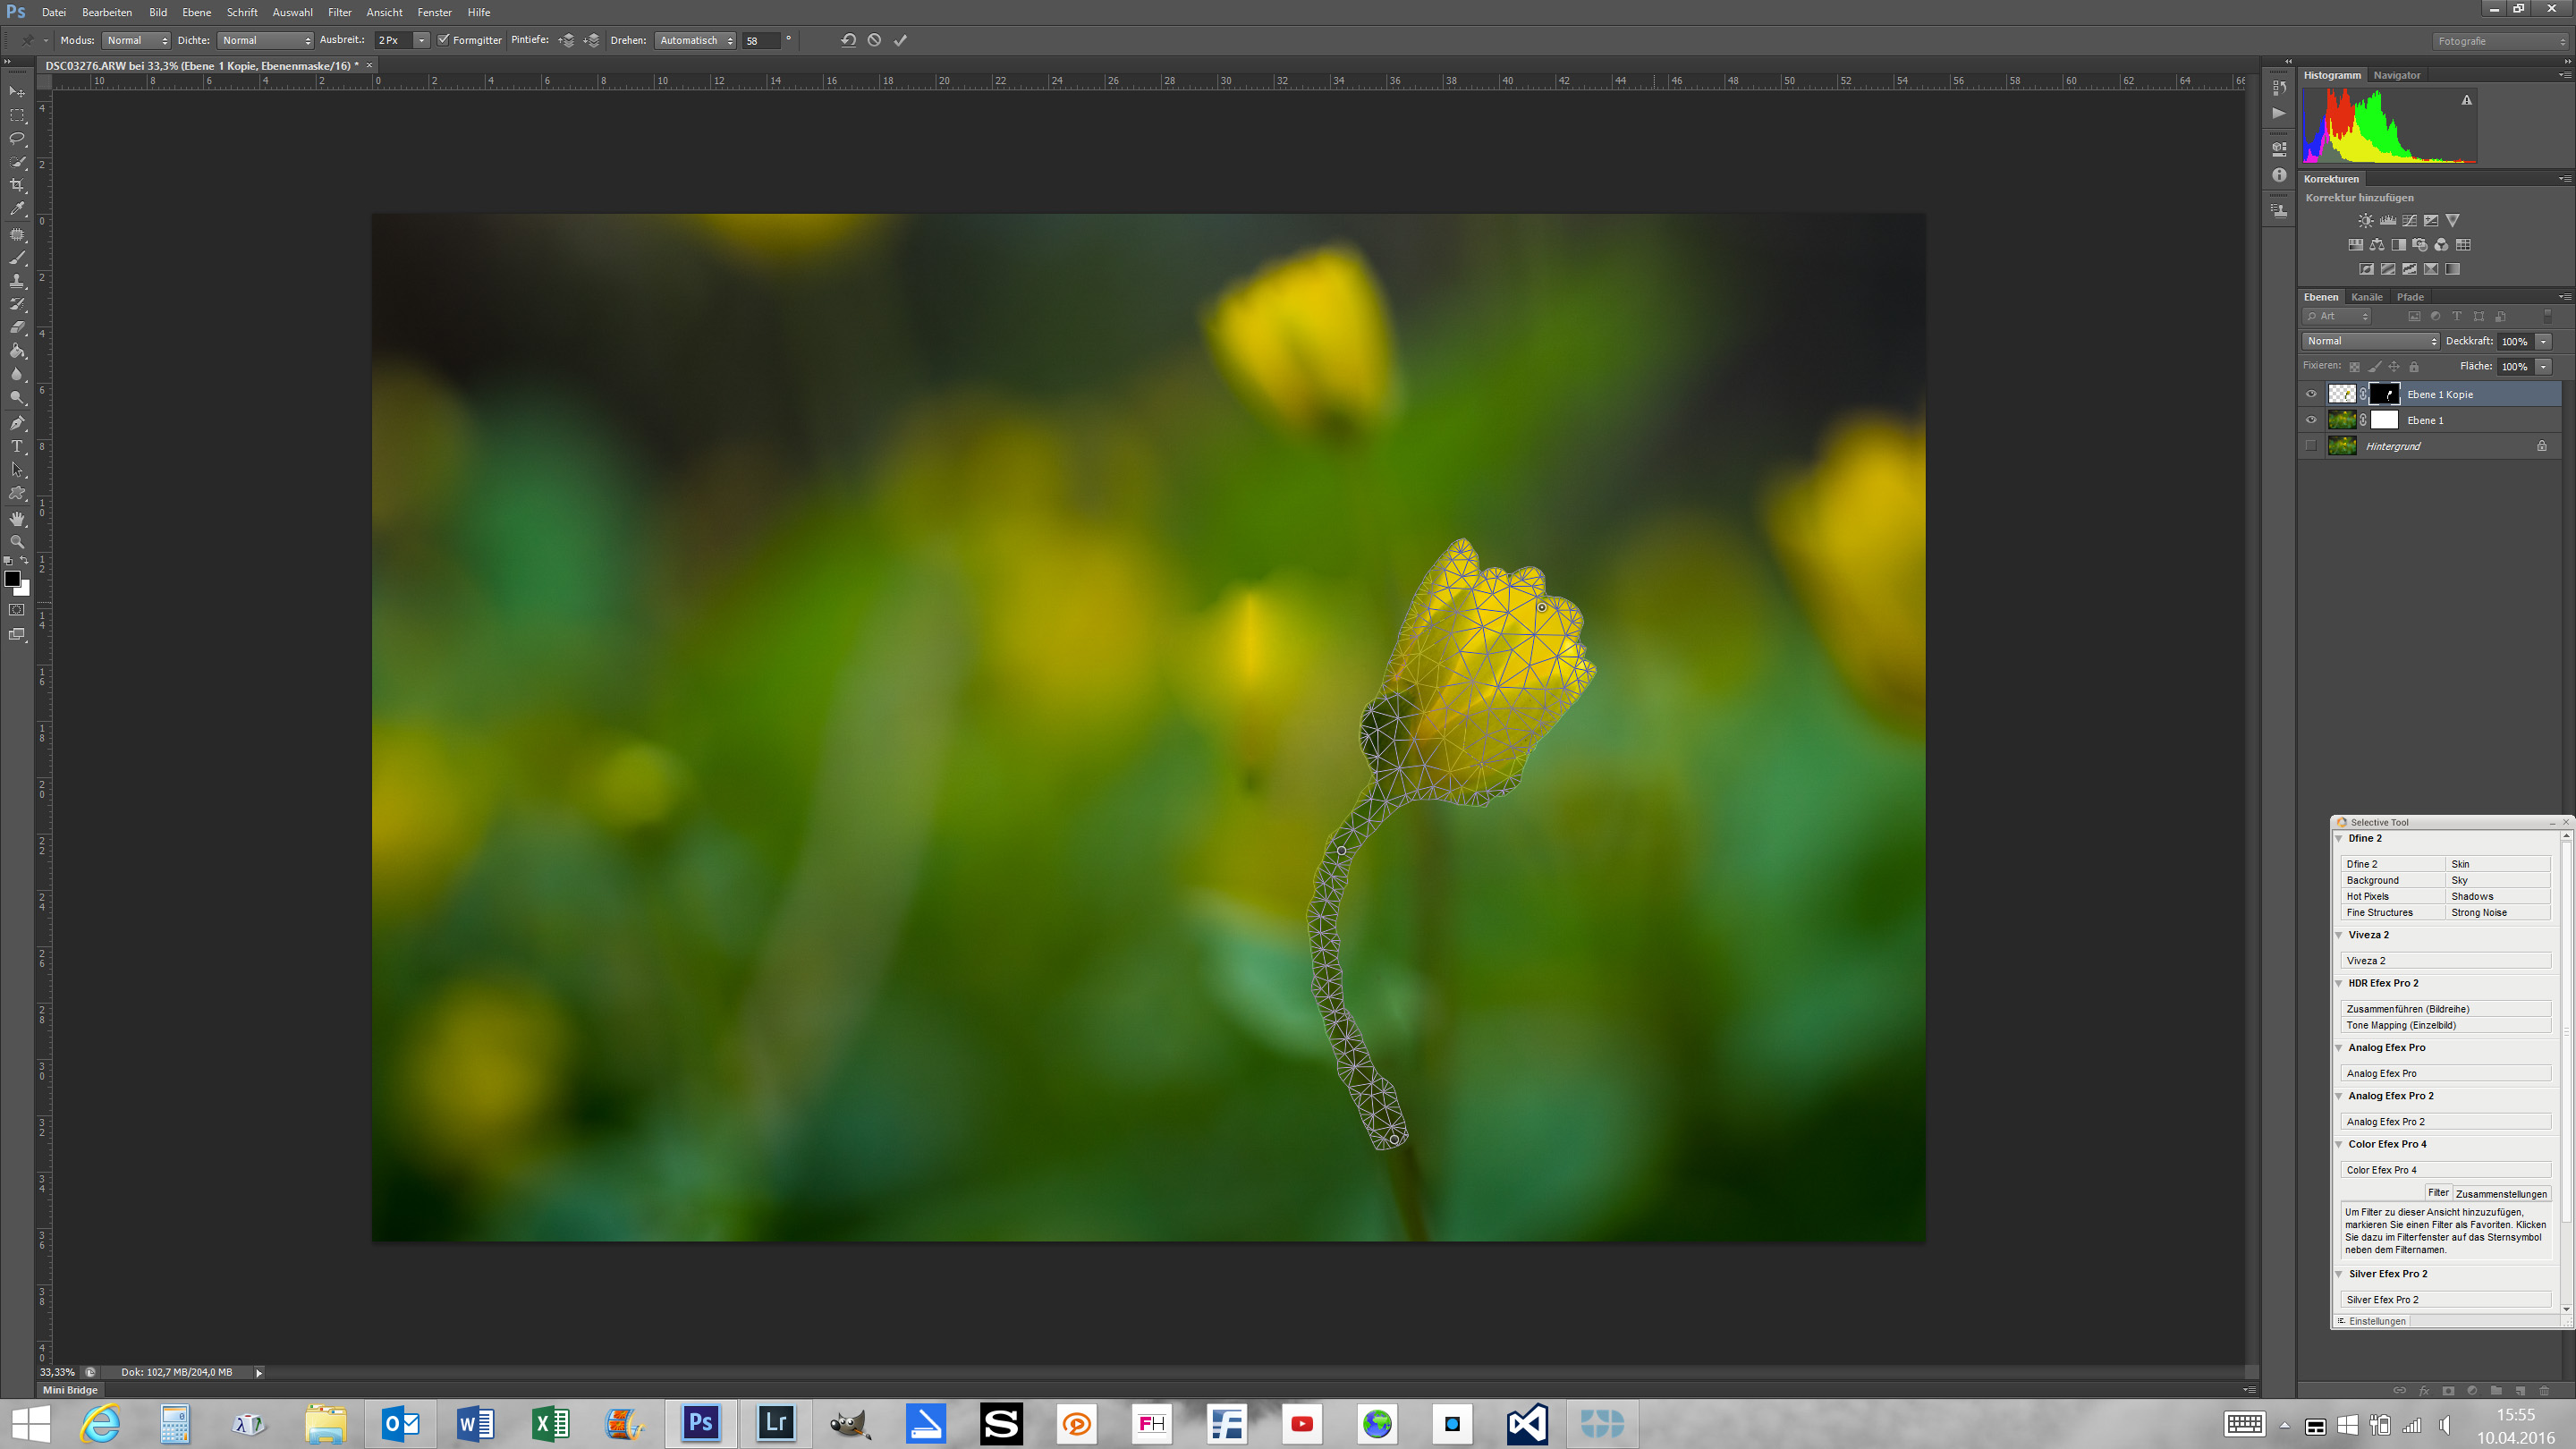The width and height of the screenshot is (2576, 1449).
Task: Switch to the Kanäle tab
Action: [x=2366, y=297]
